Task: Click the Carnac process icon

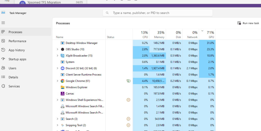Action: [x=62, y=94]
